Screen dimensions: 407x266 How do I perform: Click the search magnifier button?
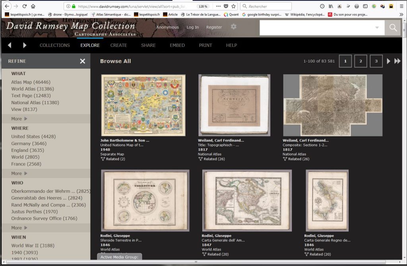(393, 27)
